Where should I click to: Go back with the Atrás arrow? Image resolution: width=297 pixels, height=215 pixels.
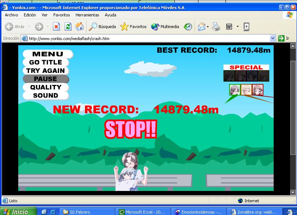pyautogui.click(x=15, y=27)
